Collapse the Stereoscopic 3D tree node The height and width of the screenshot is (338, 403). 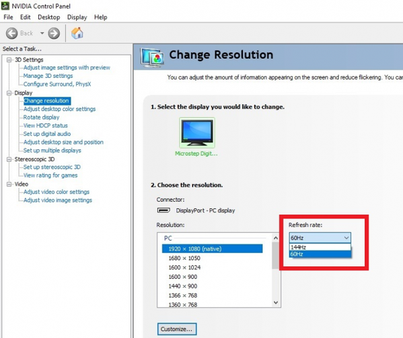9,159
